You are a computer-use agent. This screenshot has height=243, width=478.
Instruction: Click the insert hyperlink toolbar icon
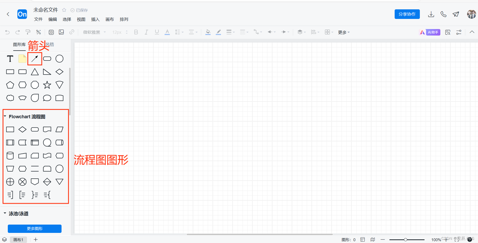point(72,32)
